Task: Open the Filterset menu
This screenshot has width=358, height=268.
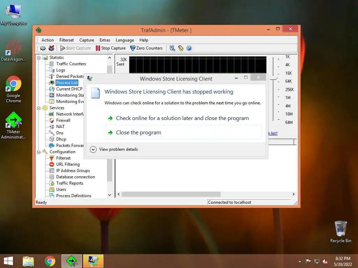Action: [66, 40]
